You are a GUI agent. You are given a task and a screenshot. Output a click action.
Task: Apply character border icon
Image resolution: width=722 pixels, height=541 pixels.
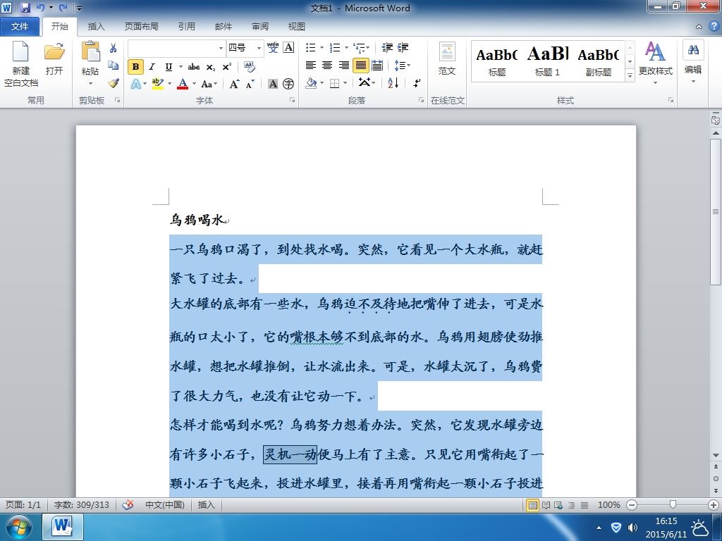coord(288,47)
